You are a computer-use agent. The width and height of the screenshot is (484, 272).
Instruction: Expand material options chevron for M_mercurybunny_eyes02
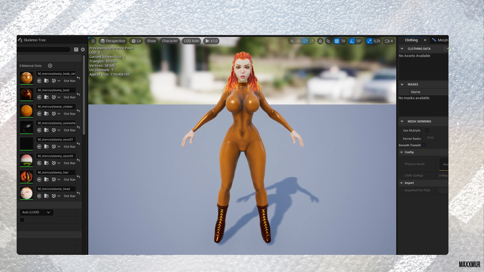point(59,163)
